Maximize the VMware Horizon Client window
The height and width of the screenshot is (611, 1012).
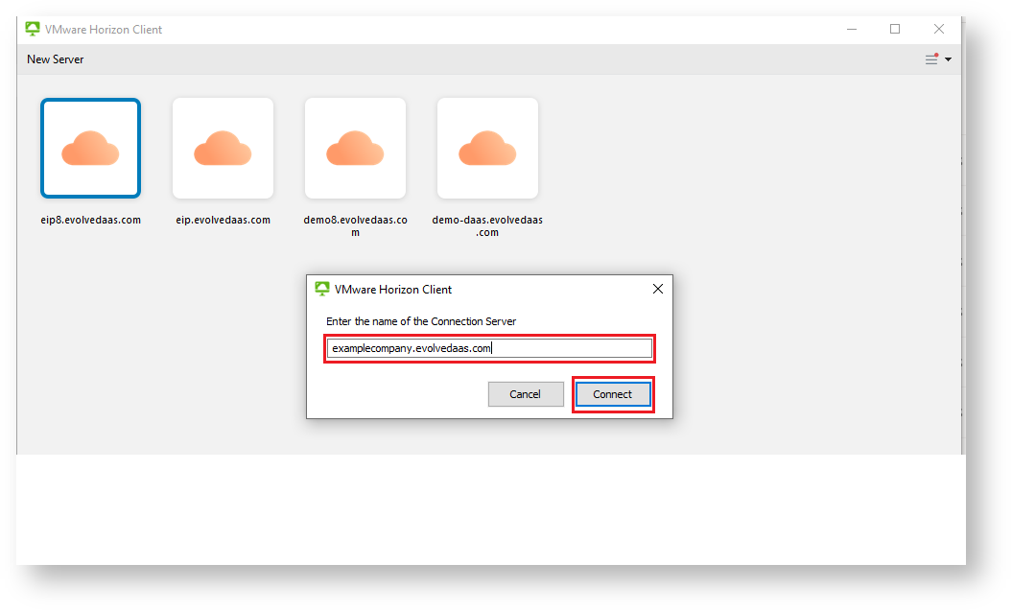coord(895,29)
